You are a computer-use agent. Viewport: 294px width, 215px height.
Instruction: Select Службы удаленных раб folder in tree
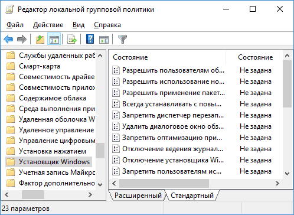pos(57,56)
